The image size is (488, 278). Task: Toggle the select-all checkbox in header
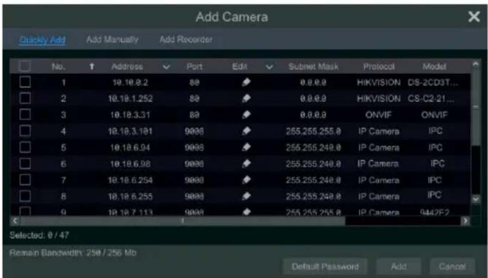(25, 66)
